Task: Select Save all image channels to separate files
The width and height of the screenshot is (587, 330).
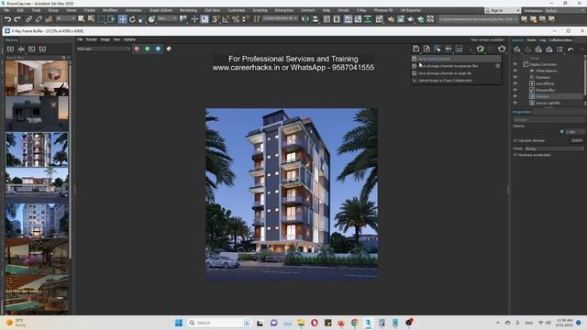Action: pyautogui.click(x=457, y=66)
